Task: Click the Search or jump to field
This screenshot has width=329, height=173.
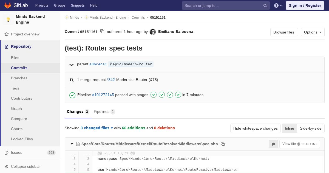Action: [222, 5]
